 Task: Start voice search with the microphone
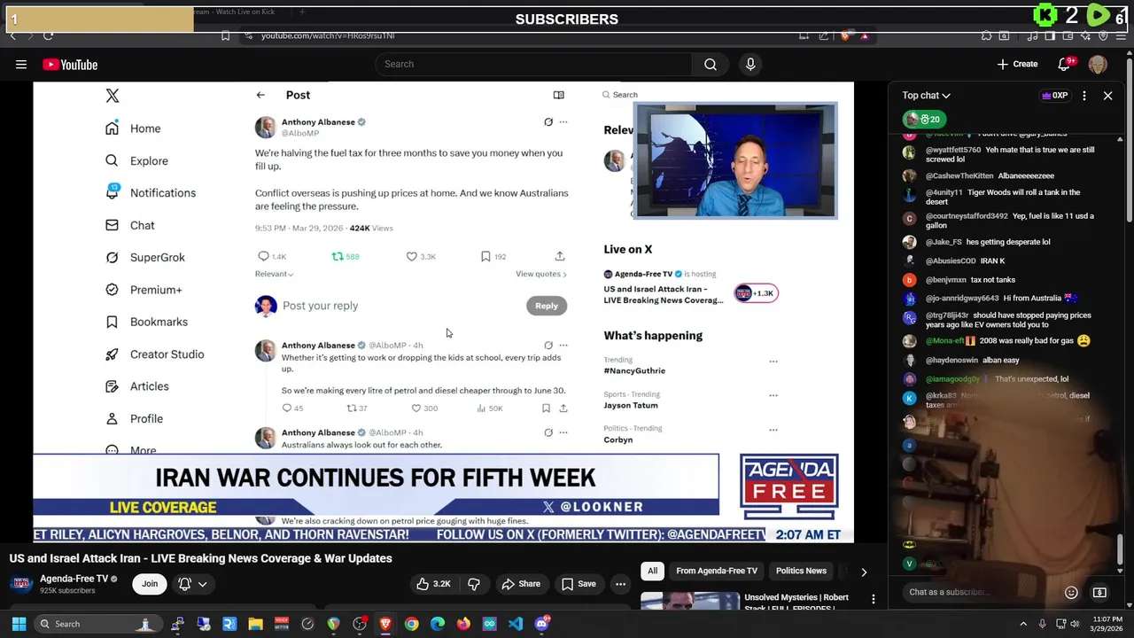point(750,64)
